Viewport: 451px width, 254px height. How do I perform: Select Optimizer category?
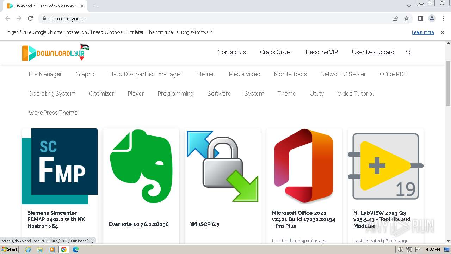coord(101,93)
